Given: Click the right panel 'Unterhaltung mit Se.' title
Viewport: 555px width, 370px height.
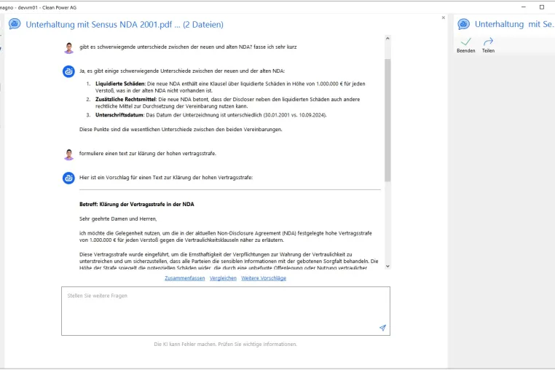Looking at the screenshot, I should point(513,24).
